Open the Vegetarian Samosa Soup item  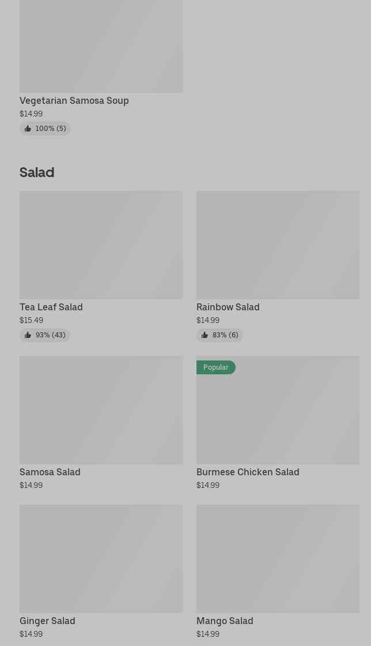tap(74, 100)
